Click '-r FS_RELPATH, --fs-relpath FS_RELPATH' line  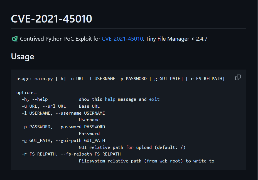71,154
